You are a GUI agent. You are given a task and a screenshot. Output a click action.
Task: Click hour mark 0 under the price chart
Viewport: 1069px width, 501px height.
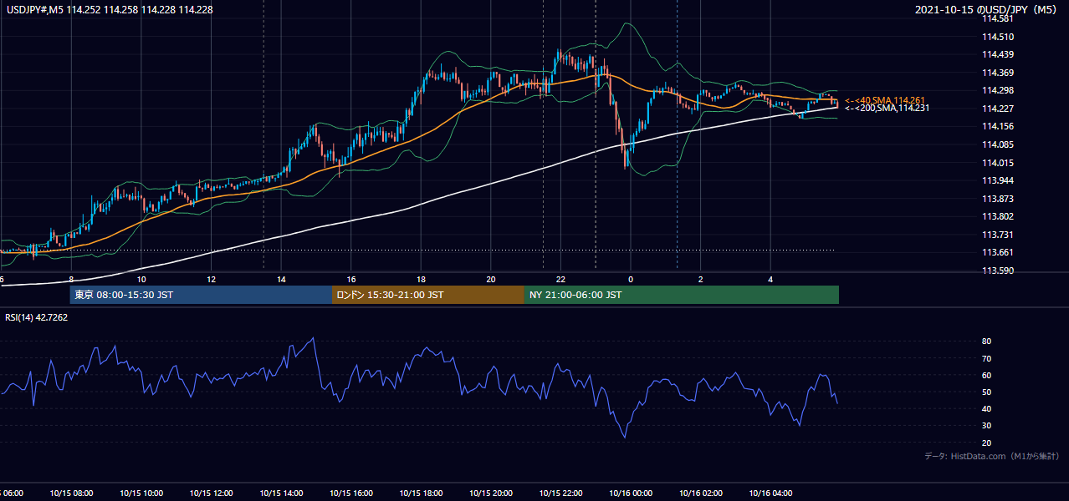(631, 280)
